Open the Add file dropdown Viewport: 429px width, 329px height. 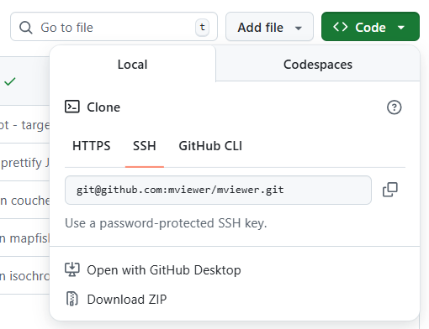pos(269,27)
